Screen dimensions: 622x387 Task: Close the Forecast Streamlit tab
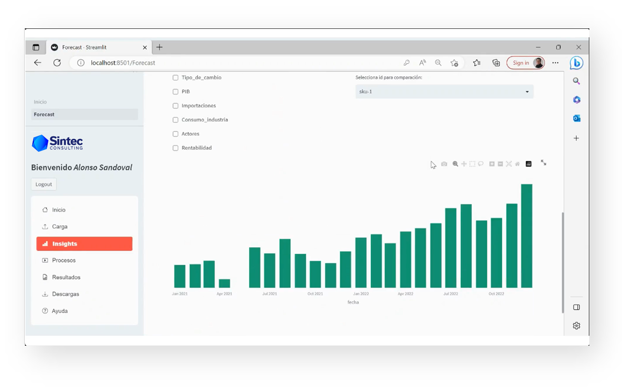(145, 47)
